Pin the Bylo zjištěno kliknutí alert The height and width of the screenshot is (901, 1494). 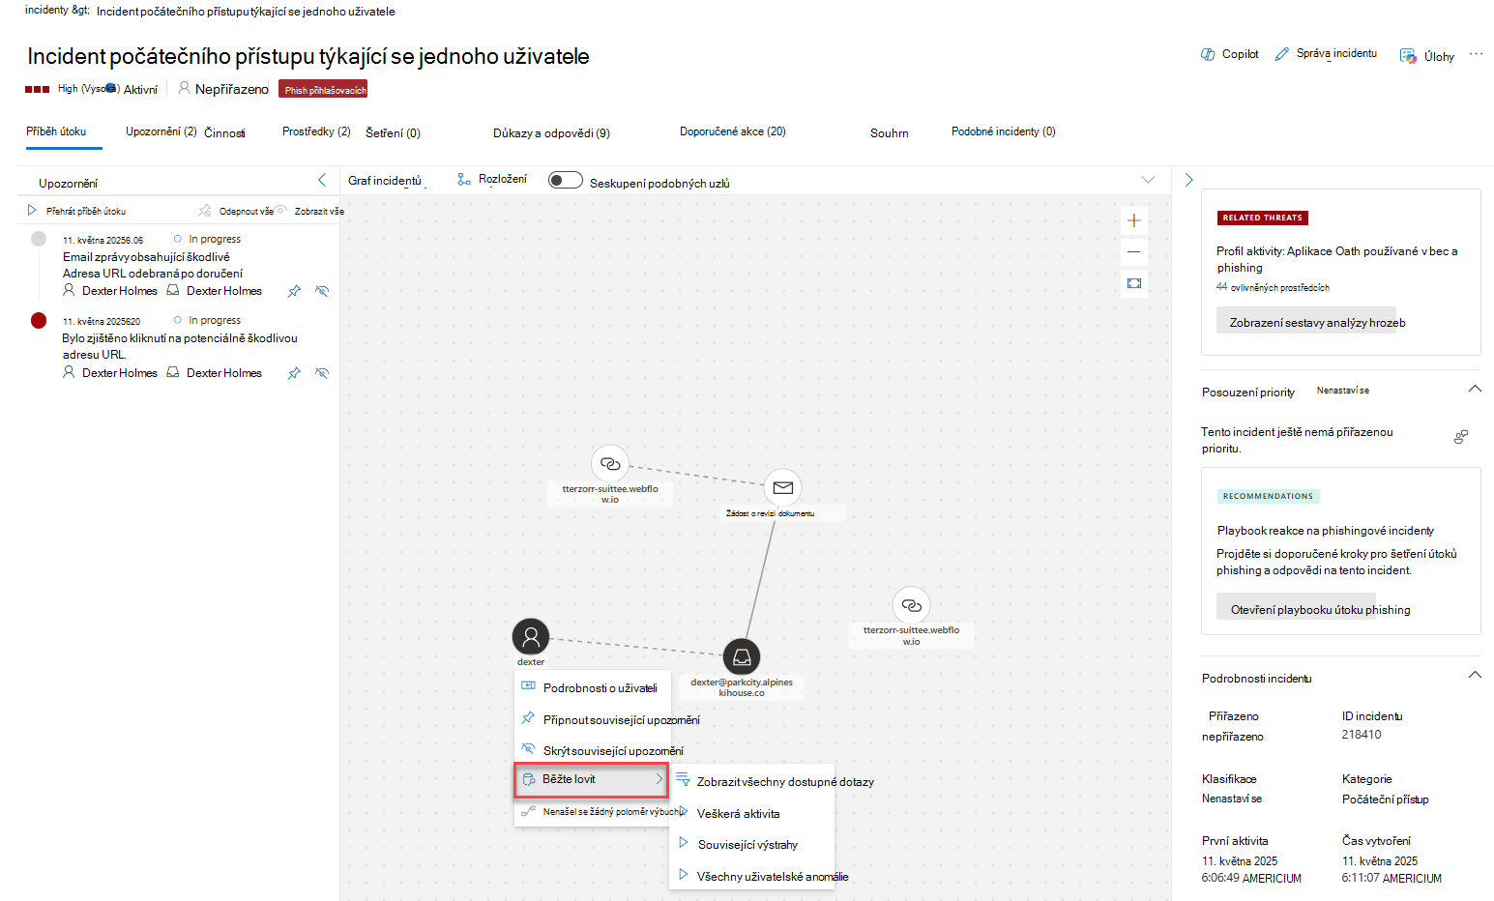coord(294,373)
